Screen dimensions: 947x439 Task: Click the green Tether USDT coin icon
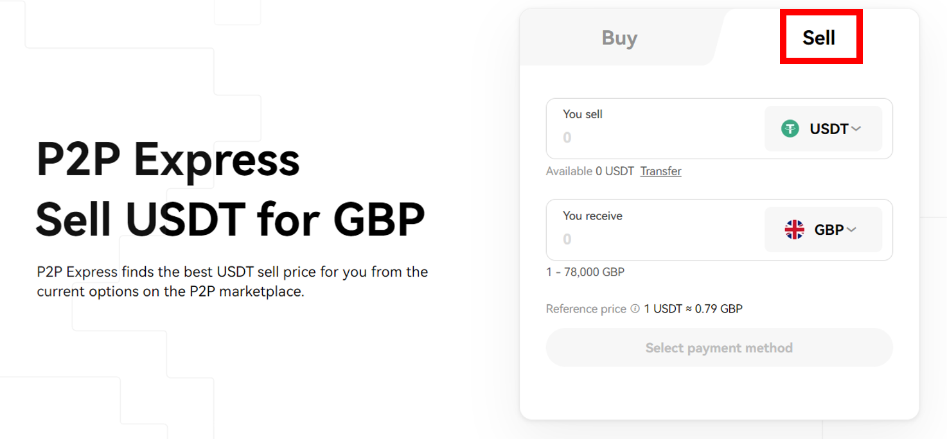(790, 129)
